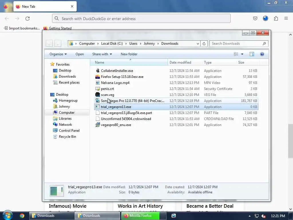Click the Firefox page vertical scrollbar thumb

(290, 141)
